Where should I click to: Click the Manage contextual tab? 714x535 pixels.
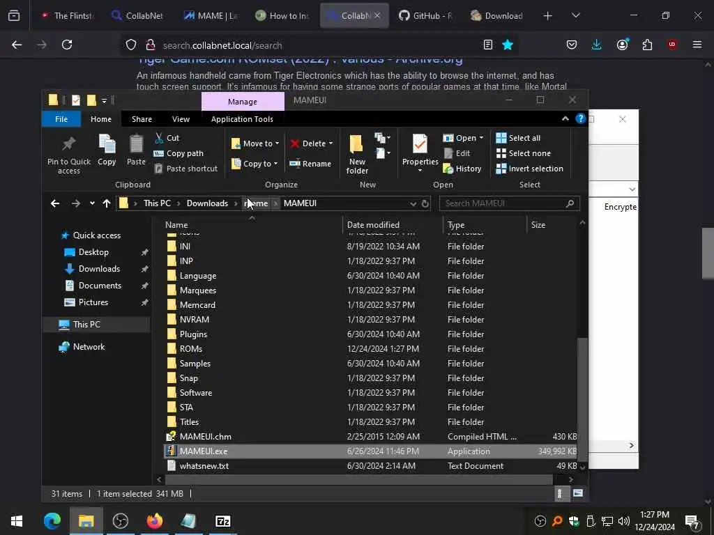click(x=243, y=102)
